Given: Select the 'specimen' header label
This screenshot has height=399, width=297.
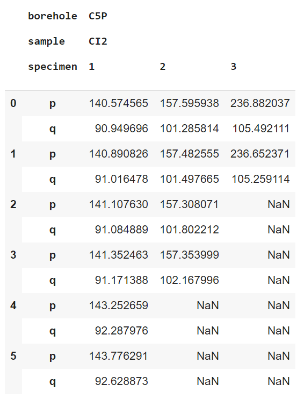Looking at the screenshot, I should coord(53,67).
